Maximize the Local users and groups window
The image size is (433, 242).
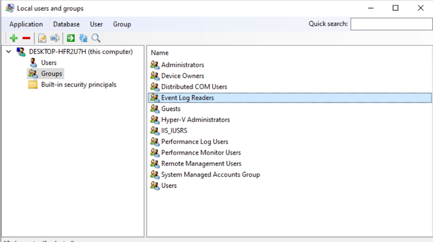(395, 8)
